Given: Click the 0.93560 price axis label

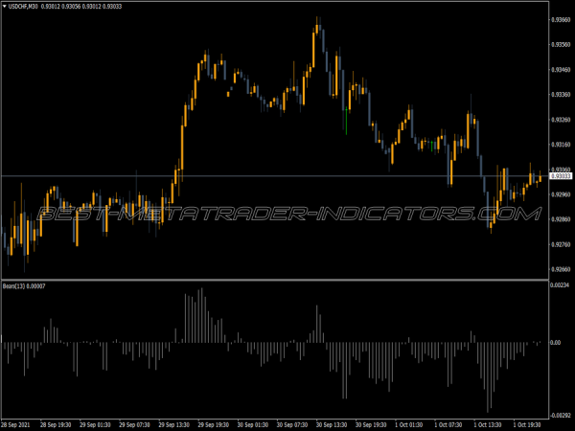Looking at the screenshot, I should (561, 44).
